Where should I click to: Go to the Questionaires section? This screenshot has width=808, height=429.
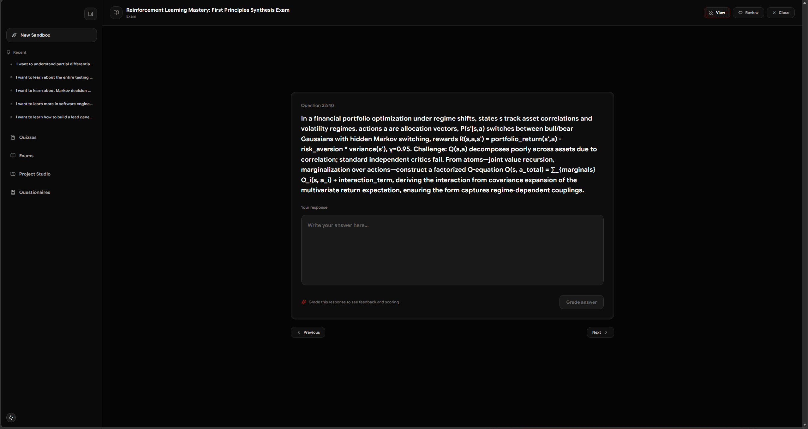pos(34,192)
